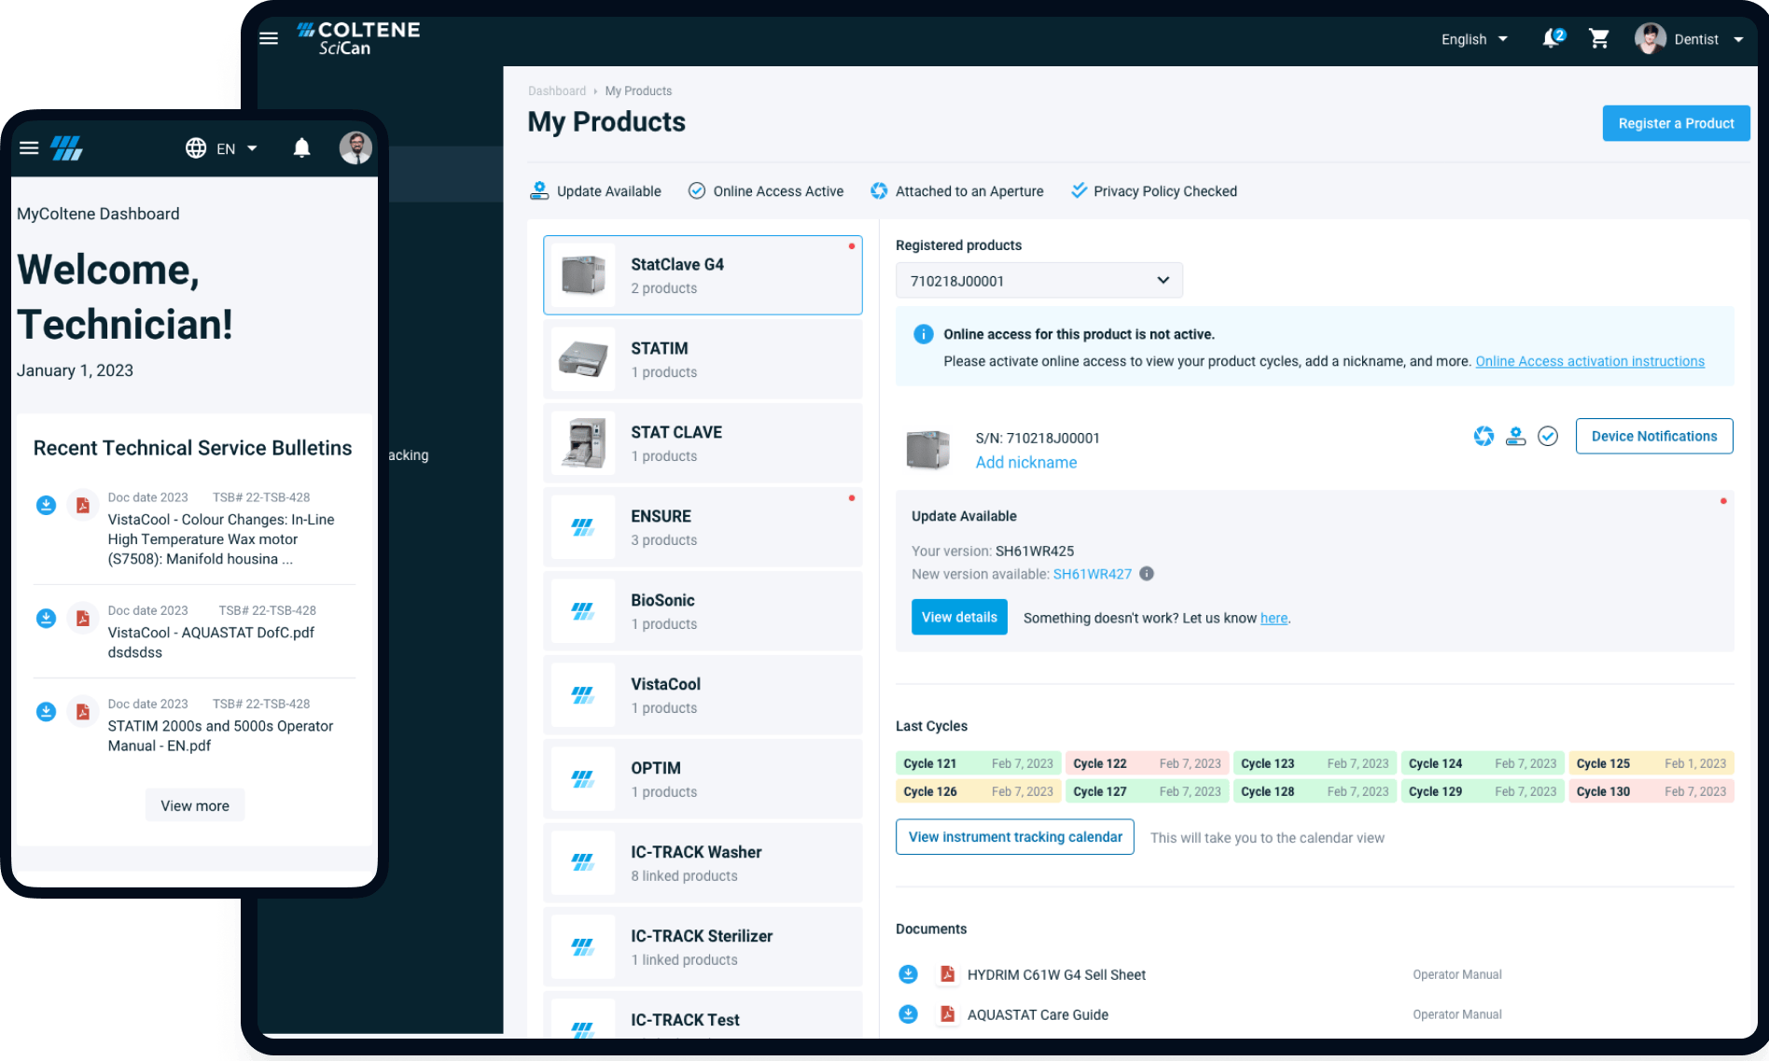Click the Dentist profile avatar
Screen dimensions: 1769x1061
[1650, 38]
